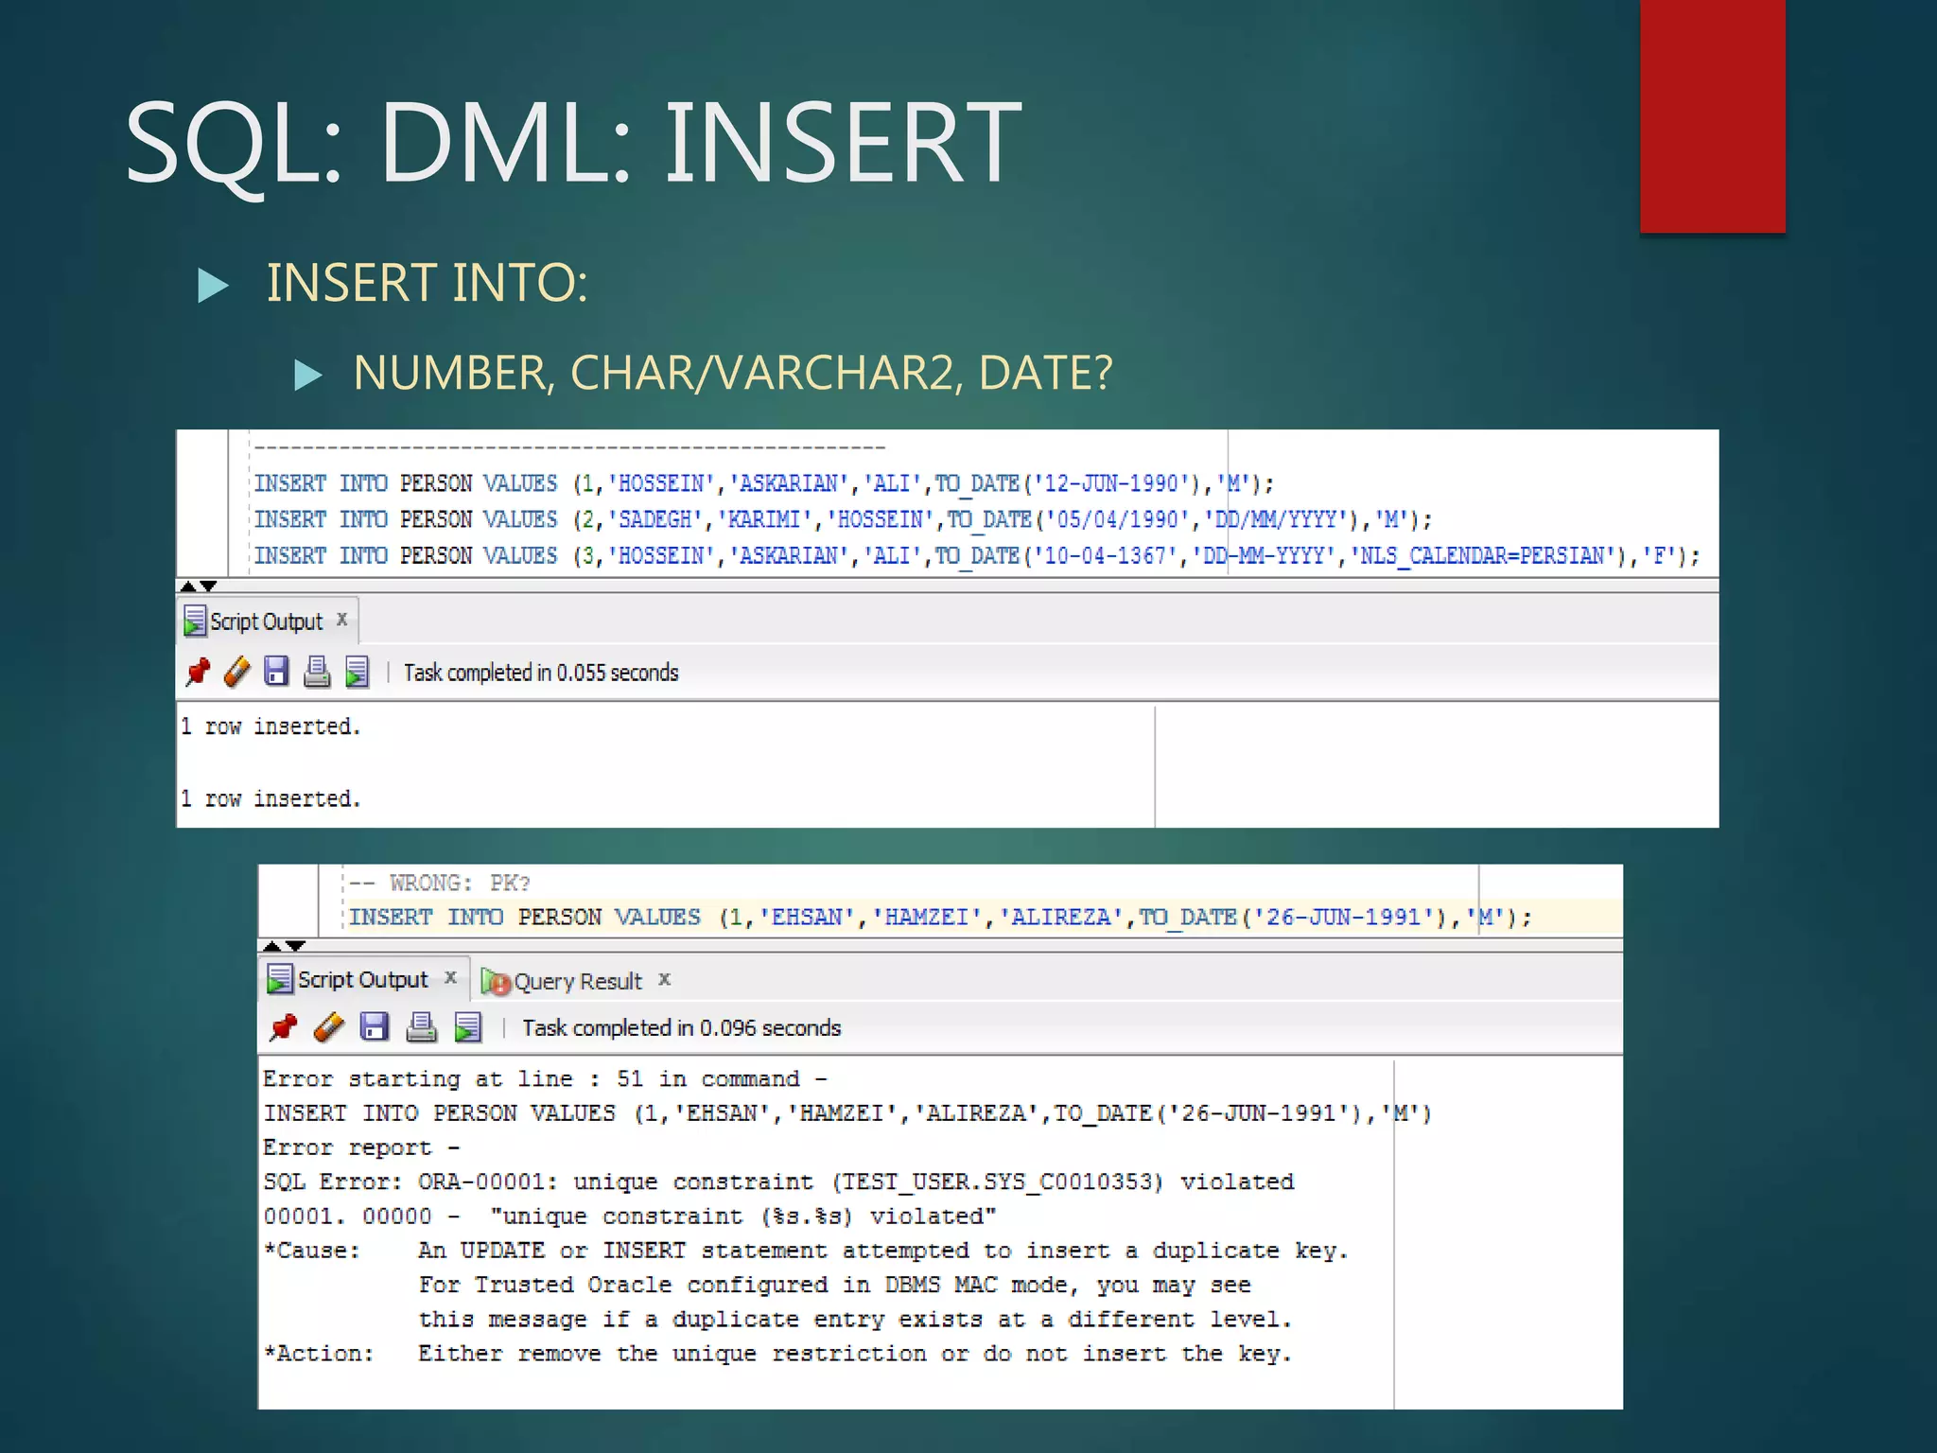
Task: Click the second '1 row inserted.' message
Action: coord(270,799)
